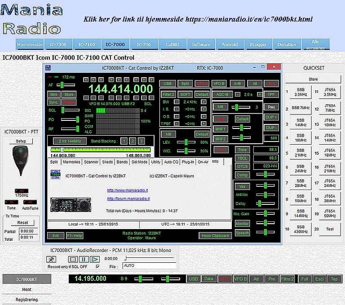
Task: Open the Plug-In tab
Action: pos(188,162)
